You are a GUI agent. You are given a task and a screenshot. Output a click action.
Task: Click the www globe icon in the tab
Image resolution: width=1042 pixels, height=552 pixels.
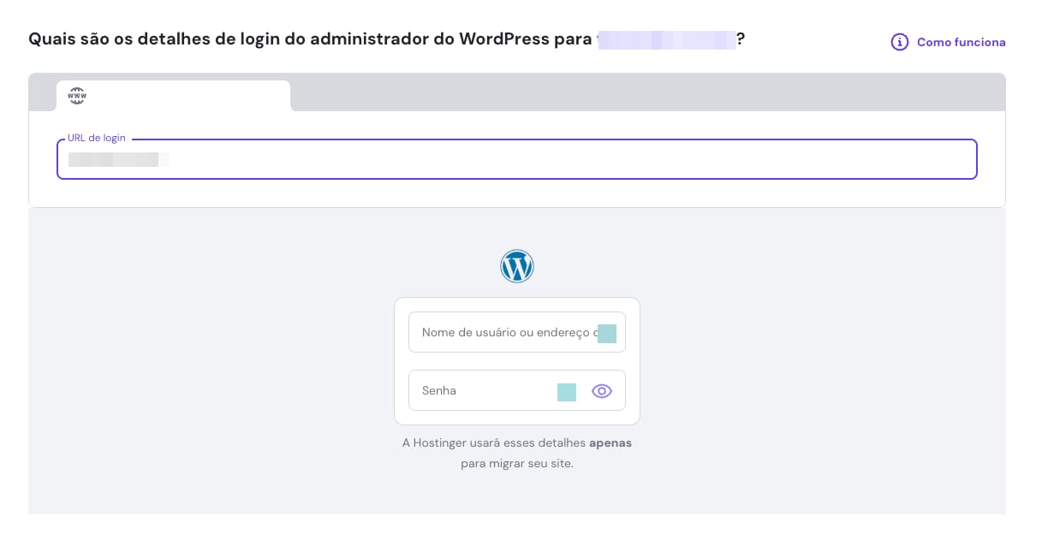coord(77,96)
